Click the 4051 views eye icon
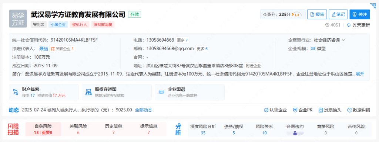The height and width of the screenshot is (142, 379). pyautogui.click(x=328, y=25)
